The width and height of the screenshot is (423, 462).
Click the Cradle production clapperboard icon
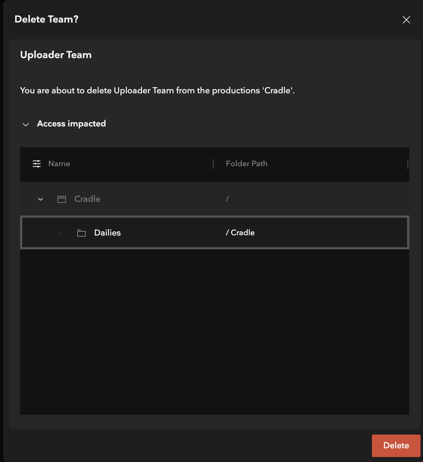click(x=62, y=199)
